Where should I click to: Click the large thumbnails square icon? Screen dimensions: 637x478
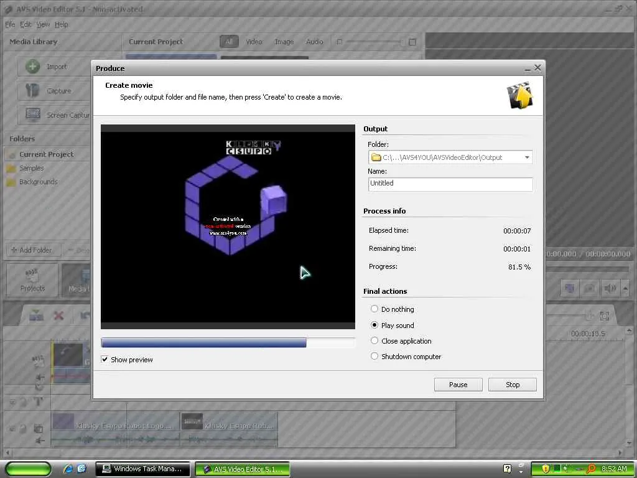(412, 42)
